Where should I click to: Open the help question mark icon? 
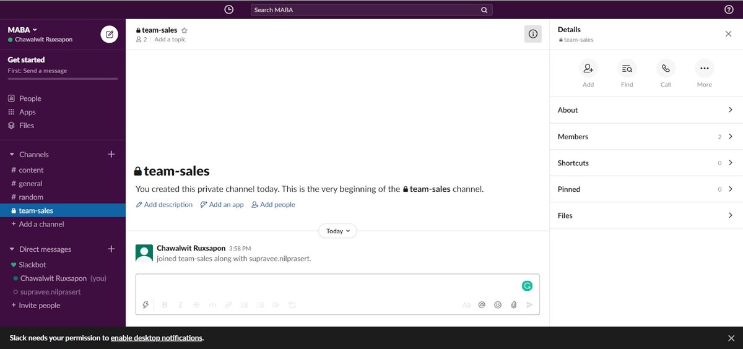[729, 9]
